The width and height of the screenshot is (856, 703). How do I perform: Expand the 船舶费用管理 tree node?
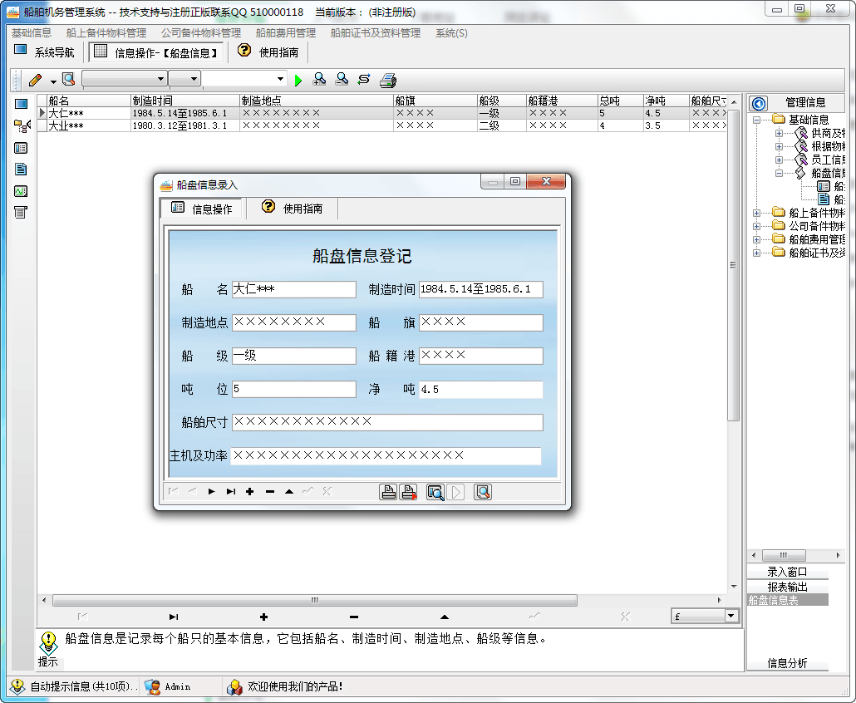[x=757, y=239]
